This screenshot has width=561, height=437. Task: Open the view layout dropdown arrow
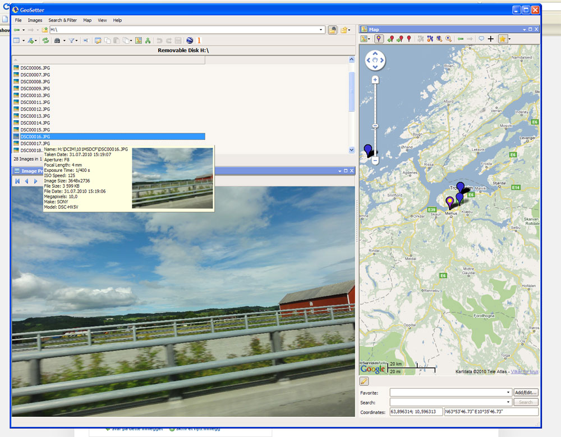click(24, 41)
